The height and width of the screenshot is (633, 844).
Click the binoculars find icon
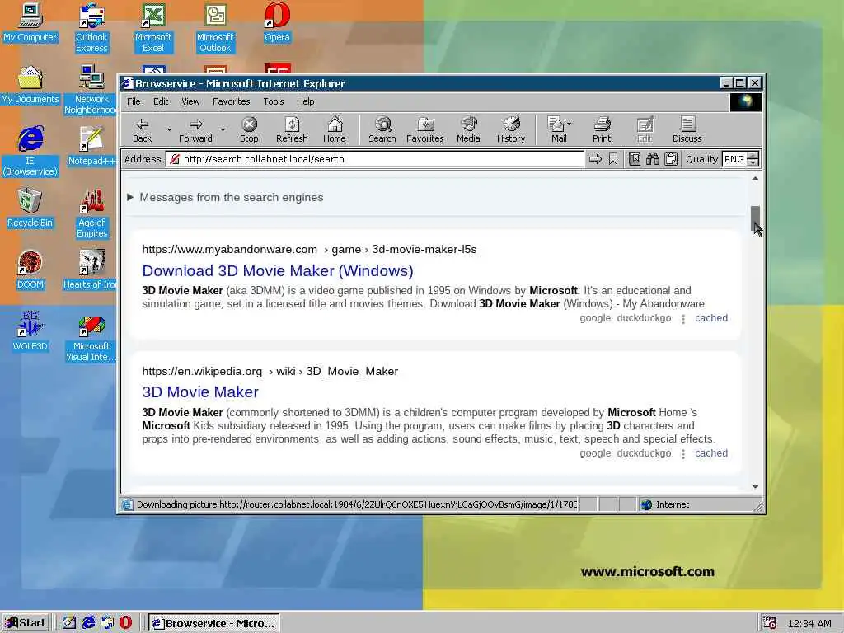coord(653,159)
